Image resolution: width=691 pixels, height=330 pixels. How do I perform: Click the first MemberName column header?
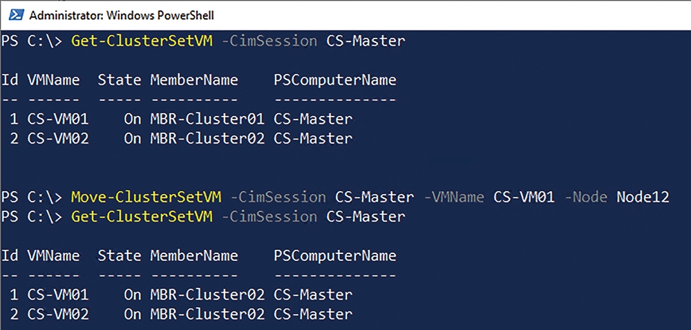point(194,80)
